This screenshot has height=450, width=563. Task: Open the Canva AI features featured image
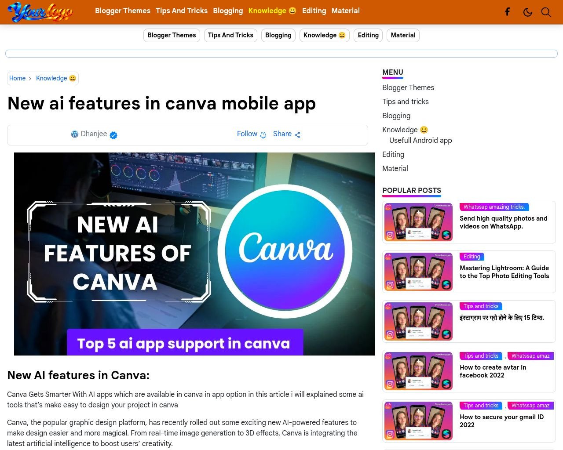[x=194, y=254]
